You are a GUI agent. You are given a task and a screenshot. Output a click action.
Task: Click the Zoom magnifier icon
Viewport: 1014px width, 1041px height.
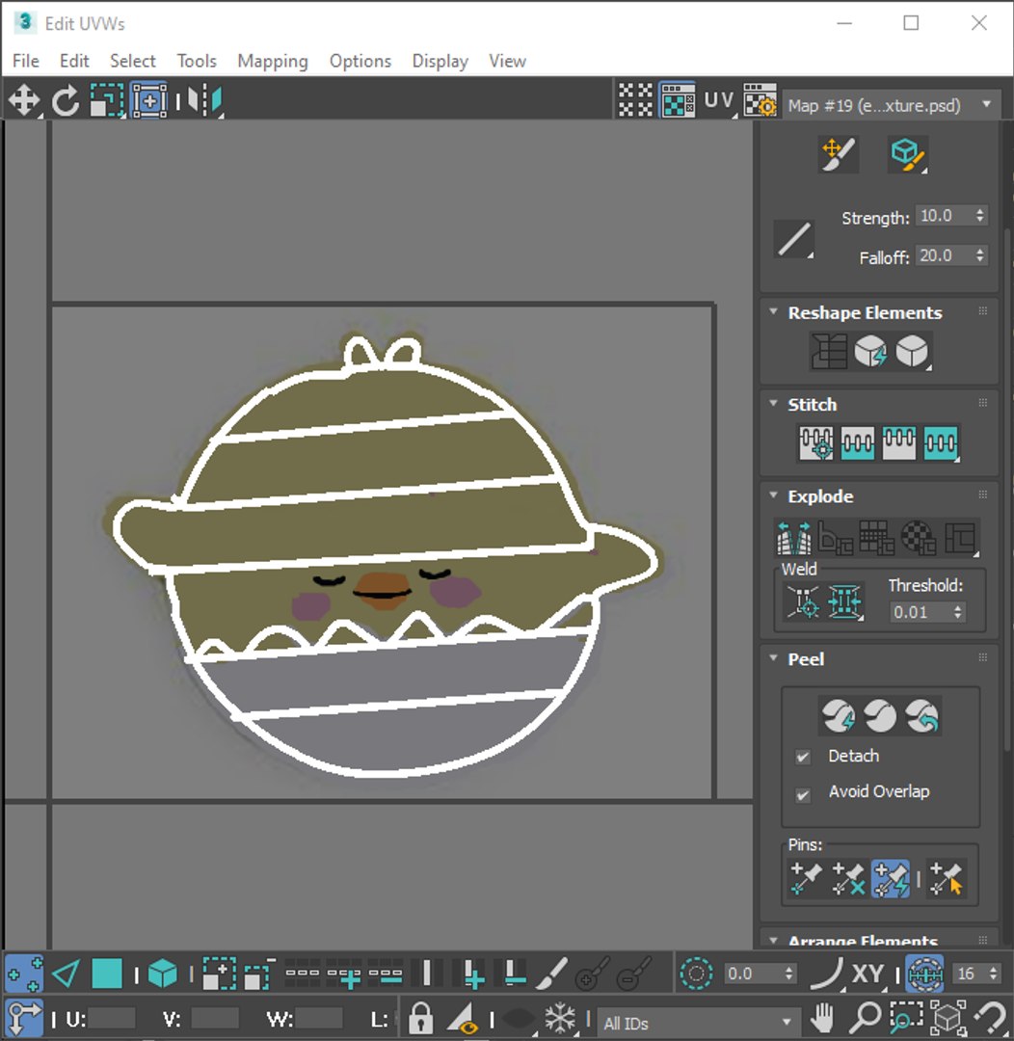pos(865,1017)
